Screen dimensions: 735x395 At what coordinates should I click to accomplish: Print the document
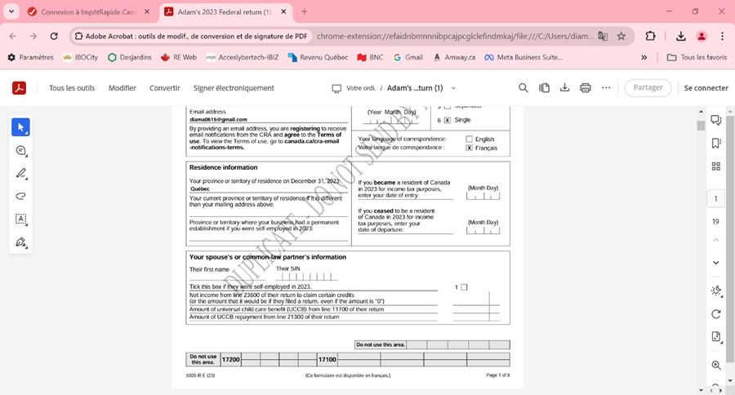point(585,87)
